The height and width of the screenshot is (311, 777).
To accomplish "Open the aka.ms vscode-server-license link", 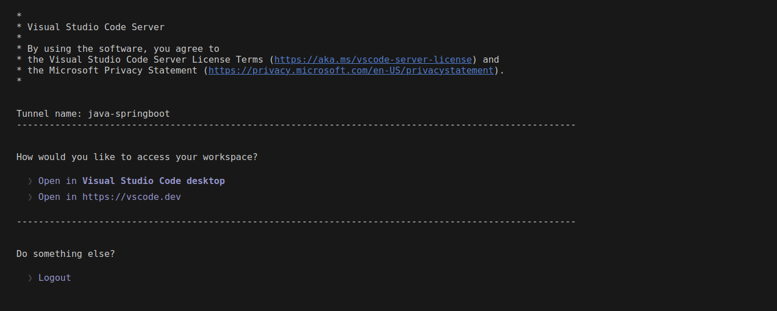I will 373,60.
